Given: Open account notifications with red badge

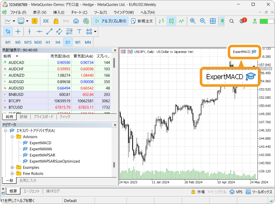Looking at the screenshot, I should click(x=243, y=21).
